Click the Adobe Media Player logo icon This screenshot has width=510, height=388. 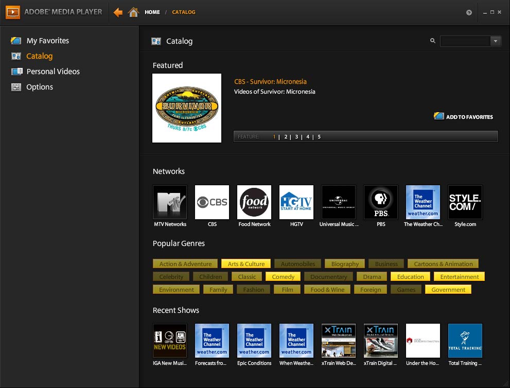click(x=13, y=12)
